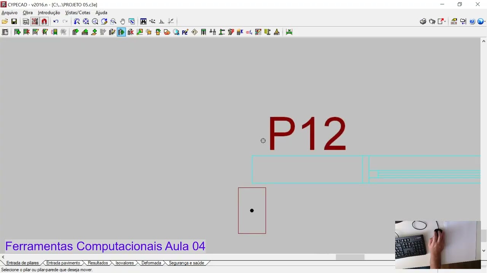
Task: Open the Ajuda menu
Action: (x=101, y=13)
